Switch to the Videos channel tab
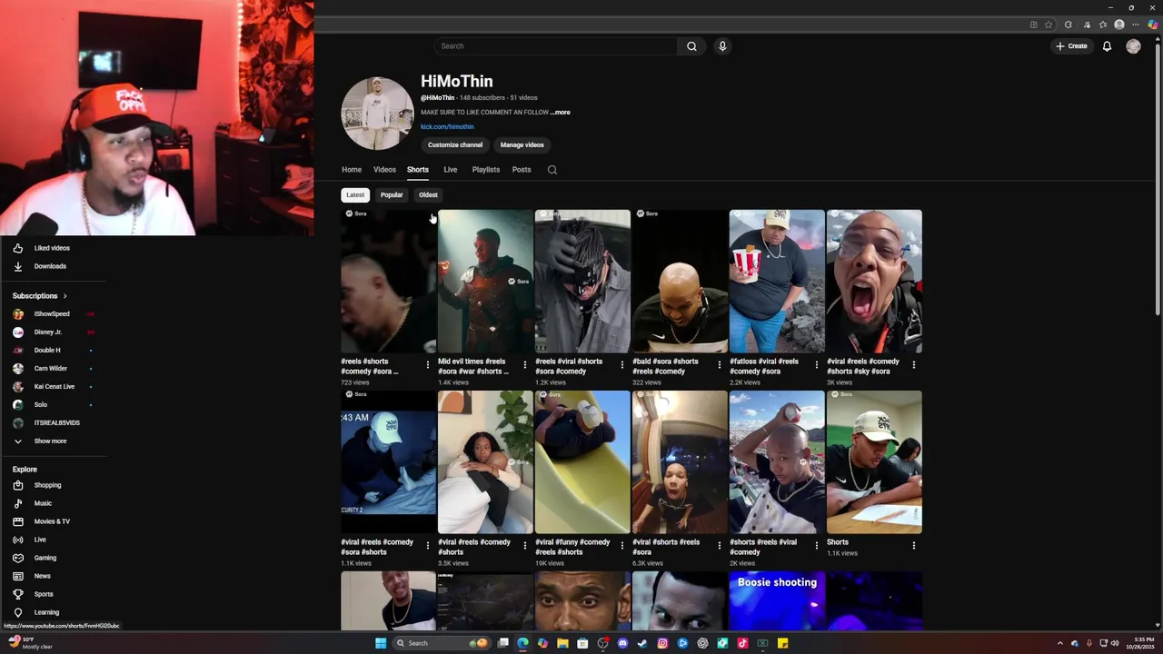The width and height of the screenshot is (1163, 654). click(384, 170)
